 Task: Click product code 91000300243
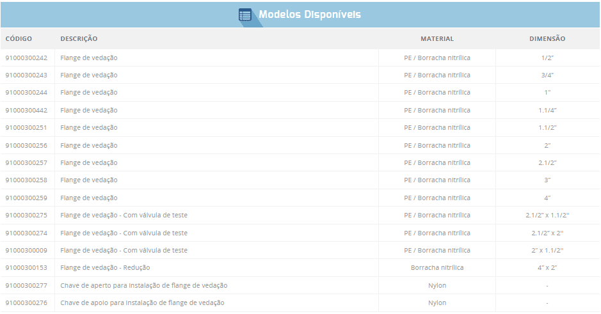(26, 75)
